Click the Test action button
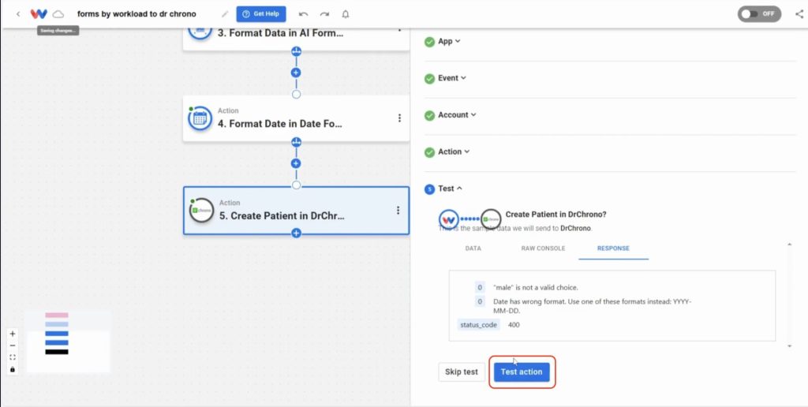 point(522,372)
